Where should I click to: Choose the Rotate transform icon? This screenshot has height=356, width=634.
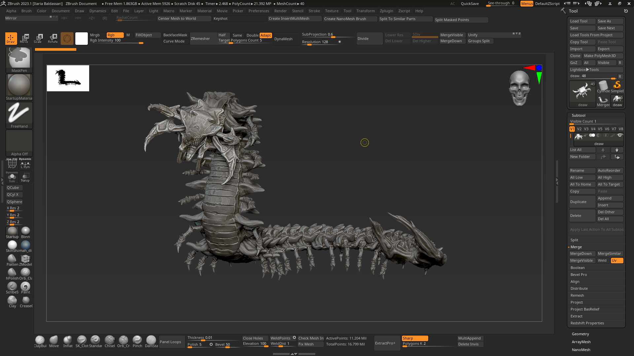(x=53, y=38)
